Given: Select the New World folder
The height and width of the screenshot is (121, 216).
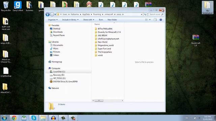Looking at the screenshot, I should point(102,42).
